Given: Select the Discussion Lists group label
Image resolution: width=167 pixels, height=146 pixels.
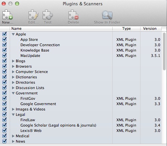Looking at the screenshot, I should point(30,88).
